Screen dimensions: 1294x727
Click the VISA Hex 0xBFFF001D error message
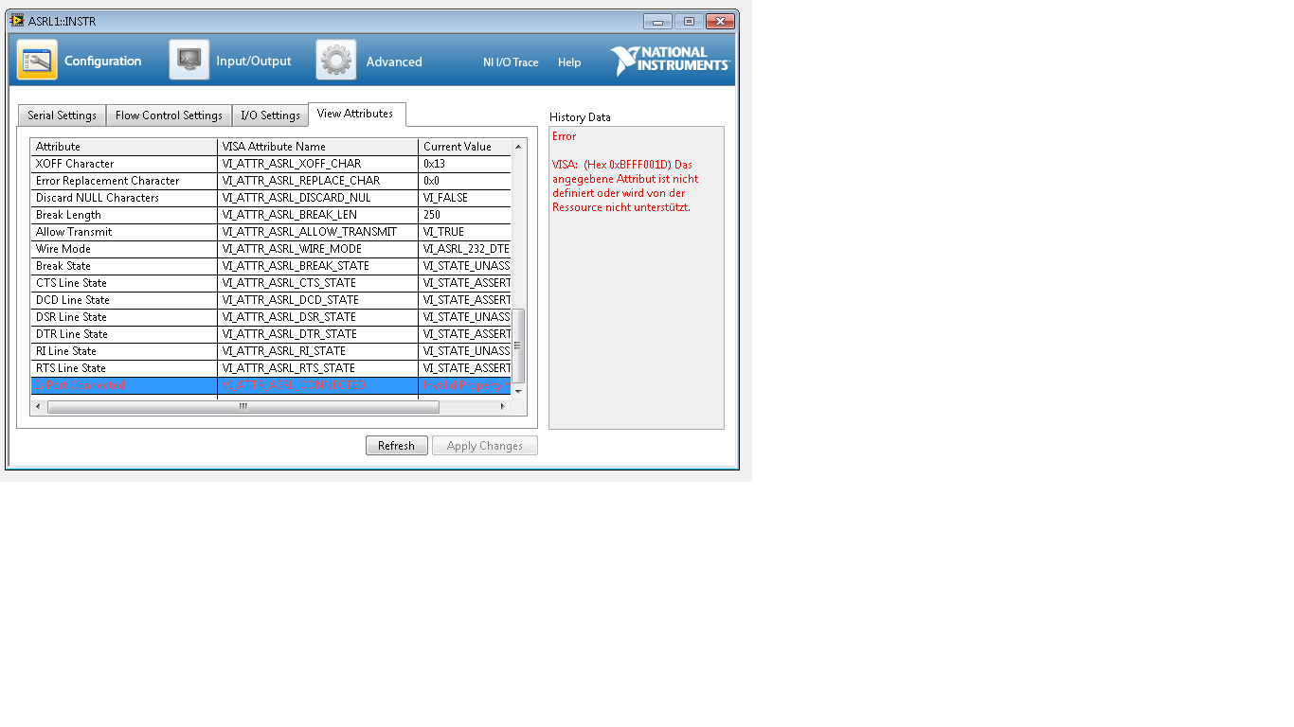[625, 186]
